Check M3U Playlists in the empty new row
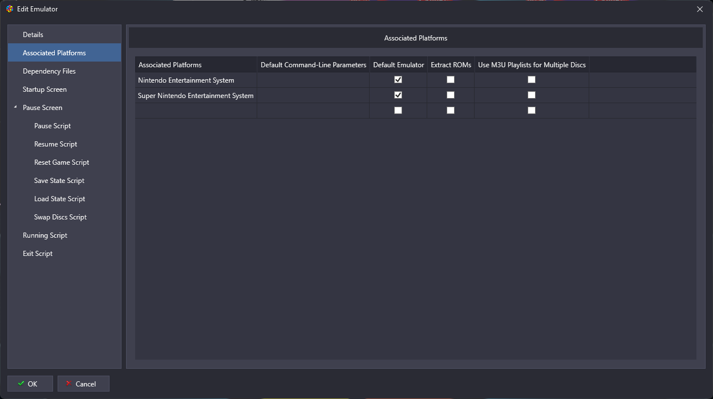Image resolution: width=713 pixels, height=399 pixels. coord(532,111)
